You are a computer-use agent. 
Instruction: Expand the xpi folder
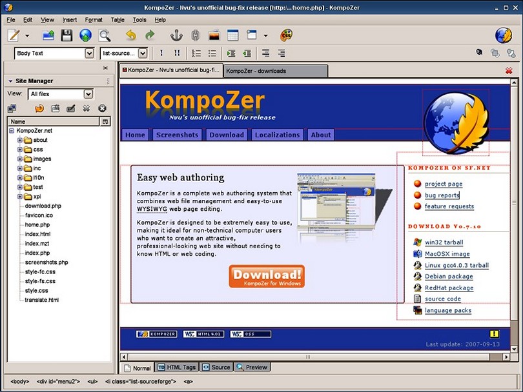coord(20,197)
